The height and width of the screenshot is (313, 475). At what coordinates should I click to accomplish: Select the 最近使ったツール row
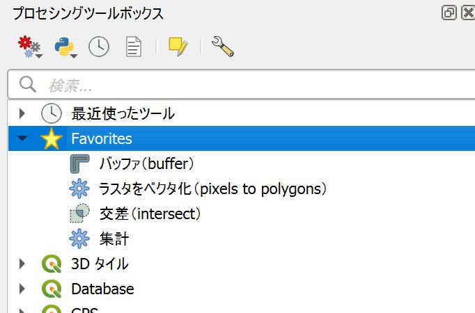(x=242, y=113)
